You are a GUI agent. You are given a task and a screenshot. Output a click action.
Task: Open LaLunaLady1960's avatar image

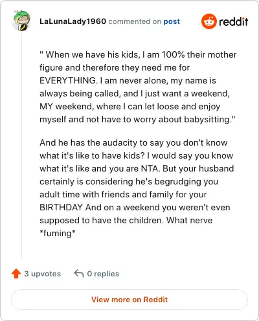(x=21, y=21)
